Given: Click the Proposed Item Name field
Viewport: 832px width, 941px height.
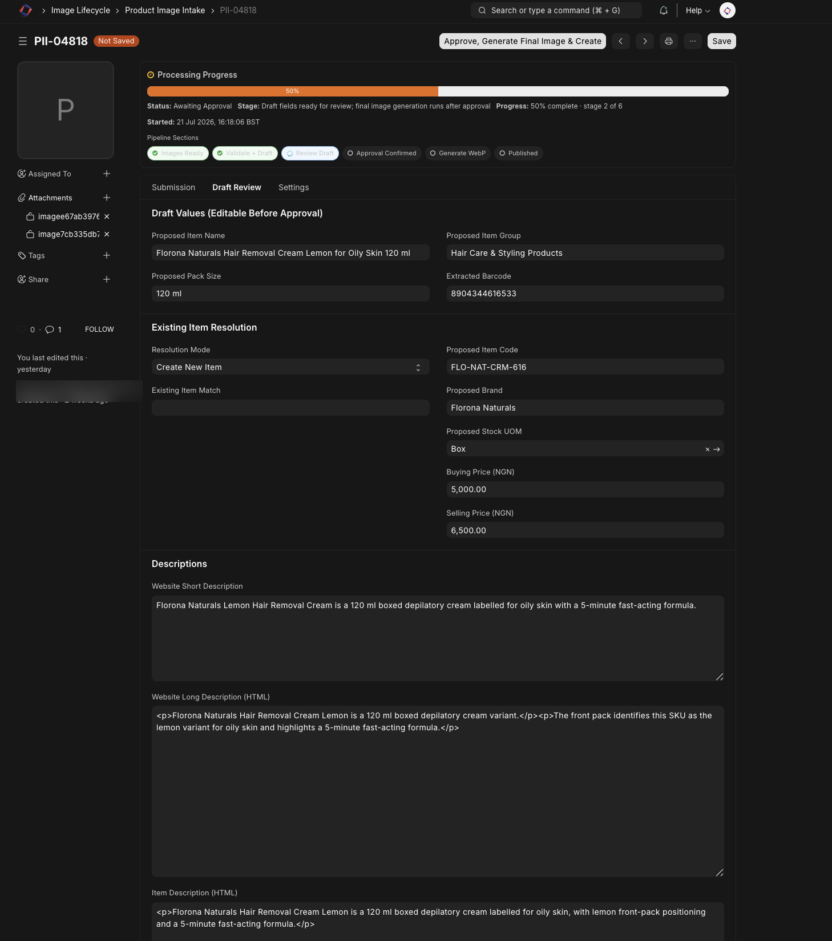Looking at the screenshot, I should tap(290, 253).
